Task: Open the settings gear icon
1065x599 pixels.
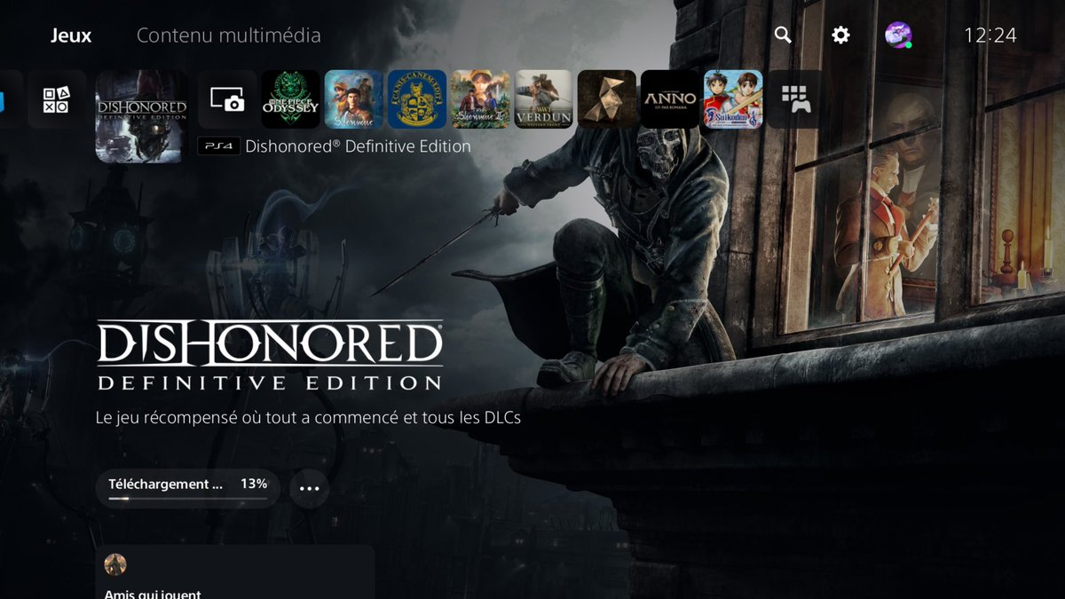Action: point(840,35)
